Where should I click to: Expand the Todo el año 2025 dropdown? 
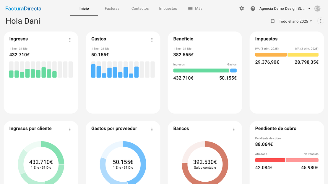(295, 21)
